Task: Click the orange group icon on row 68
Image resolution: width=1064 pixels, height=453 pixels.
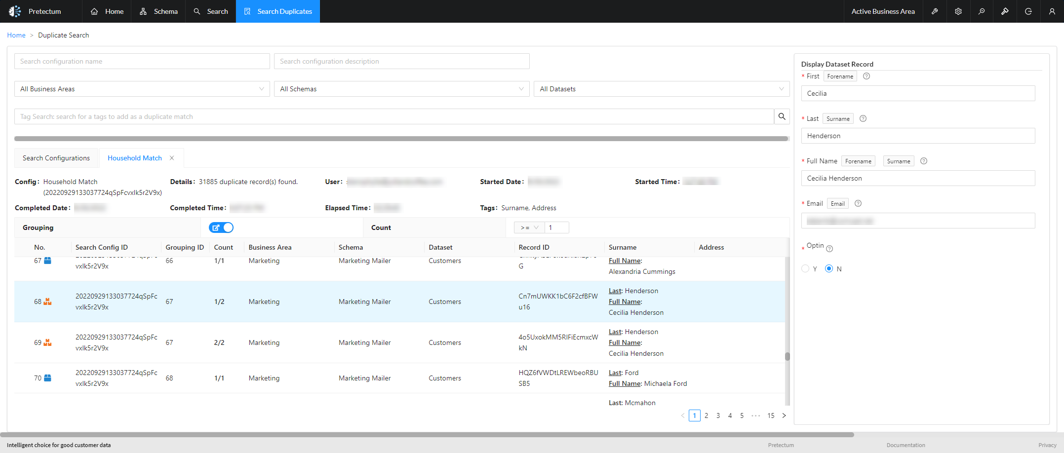Action: (x=47, y=302)
